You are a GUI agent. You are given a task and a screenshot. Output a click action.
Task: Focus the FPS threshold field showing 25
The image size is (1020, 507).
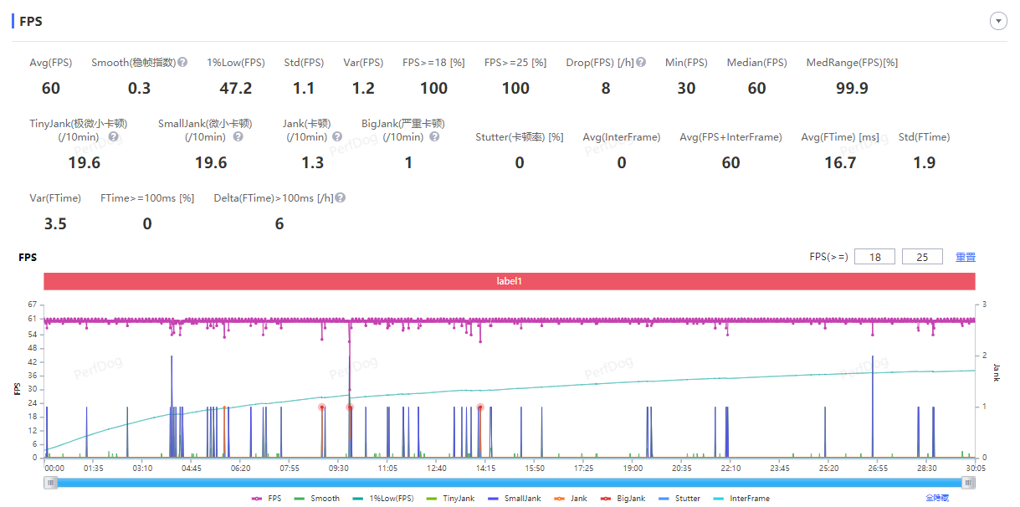(x=922, y=257)
